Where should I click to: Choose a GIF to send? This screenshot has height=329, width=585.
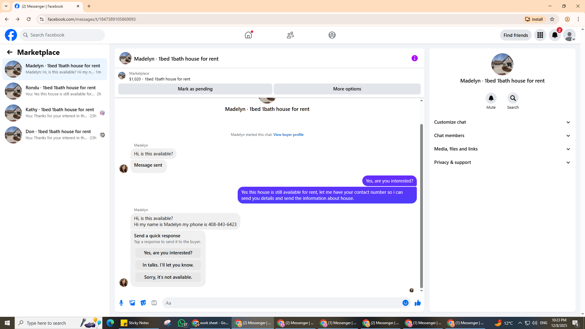(154, 303)
